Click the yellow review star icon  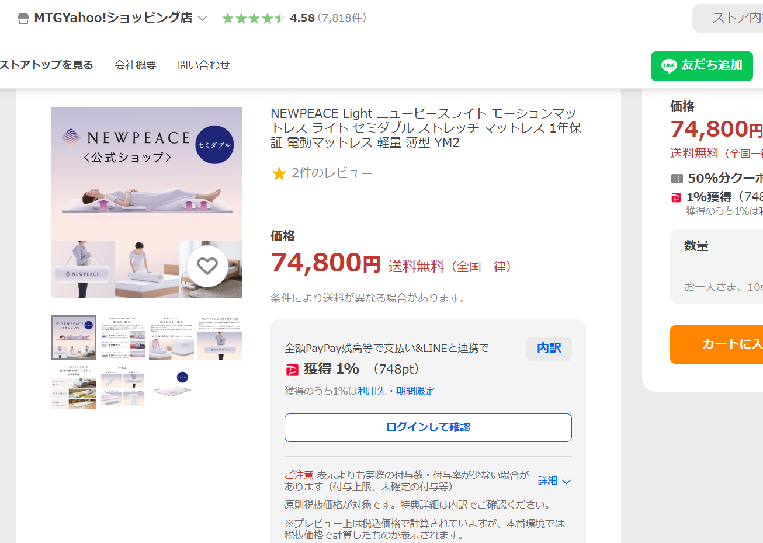coord(279,173)
